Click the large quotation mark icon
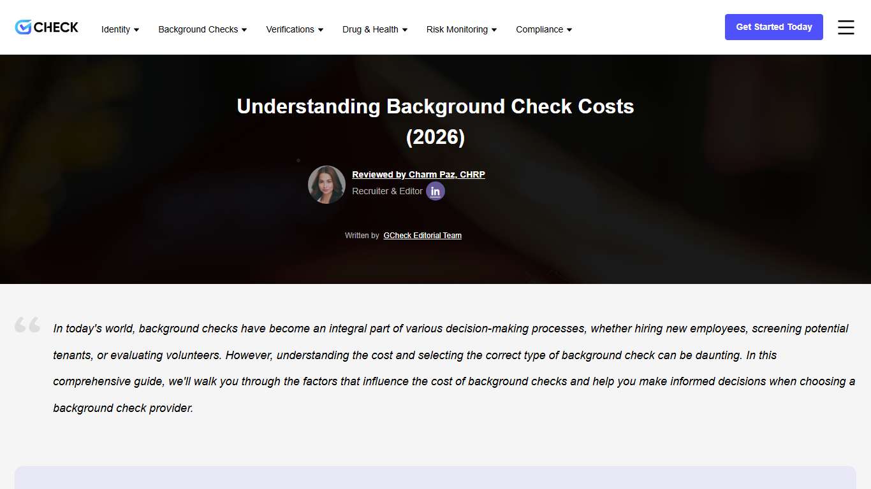 (x=27, y=325)
